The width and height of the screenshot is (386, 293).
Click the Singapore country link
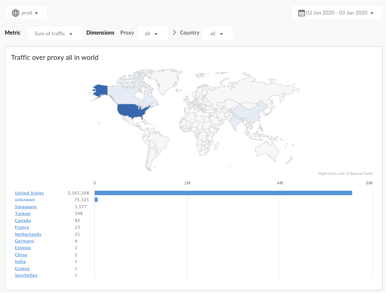(26, 207)
